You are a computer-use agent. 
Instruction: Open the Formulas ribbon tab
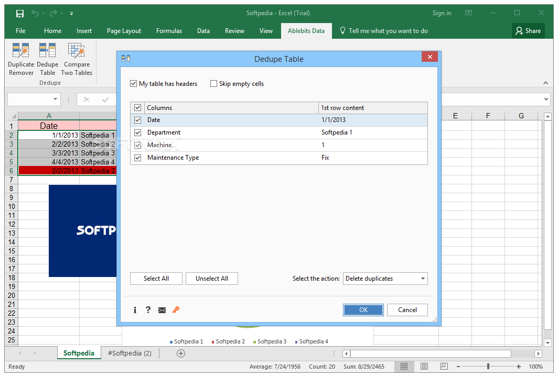pyautogui.click(x=169, y=31)
